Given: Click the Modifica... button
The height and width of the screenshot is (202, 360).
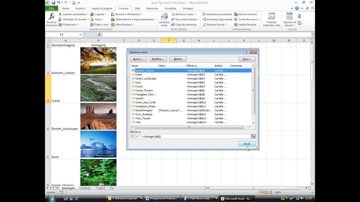Looking at the screenshot, I should (x=158, y=59).
